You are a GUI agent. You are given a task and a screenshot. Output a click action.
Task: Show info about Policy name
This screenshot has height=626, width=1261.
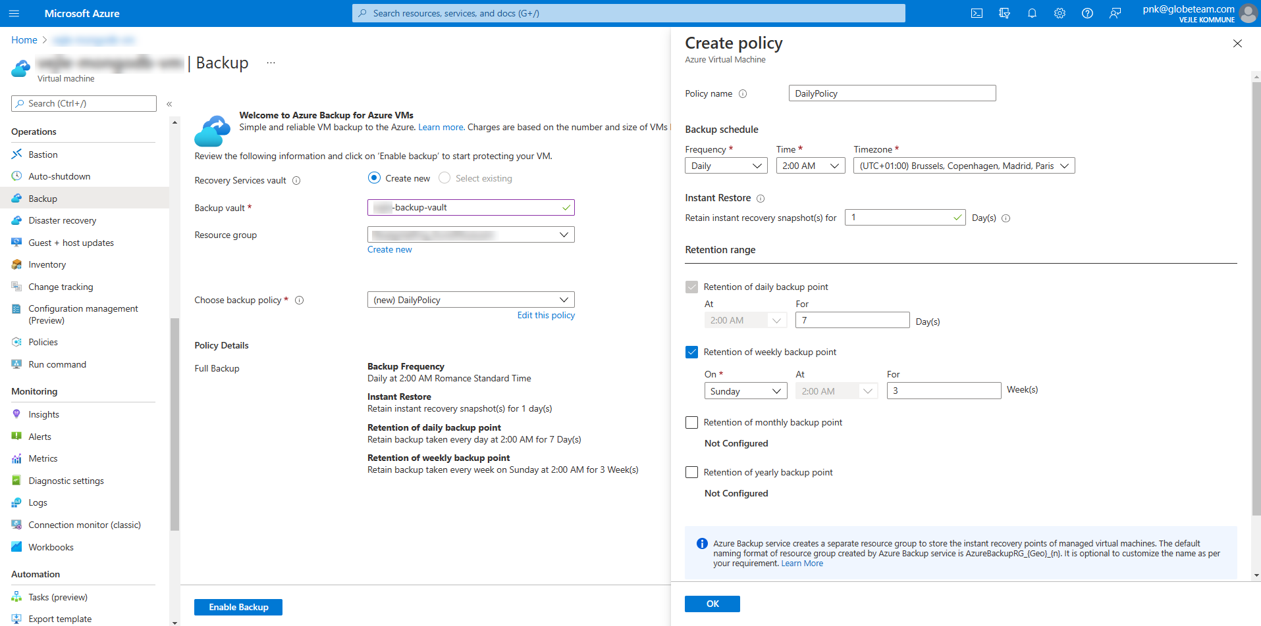(x=743, y=93)
